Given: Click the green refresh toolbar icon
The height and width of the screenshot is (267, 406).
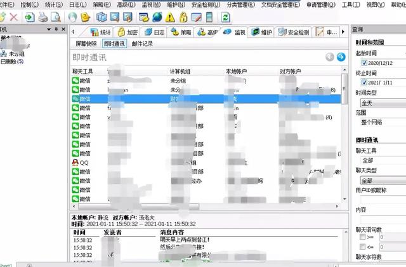Looking at the screenshot, I should point(226,17).
